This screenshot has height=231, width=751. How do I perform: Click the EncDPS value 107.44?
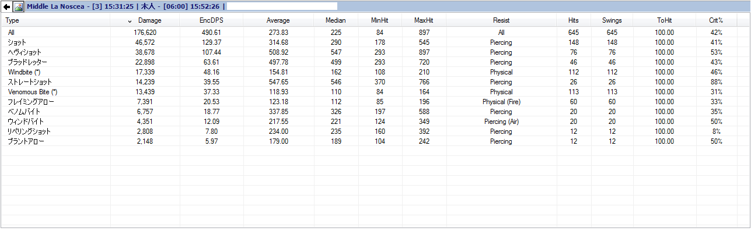click(211, 52)
